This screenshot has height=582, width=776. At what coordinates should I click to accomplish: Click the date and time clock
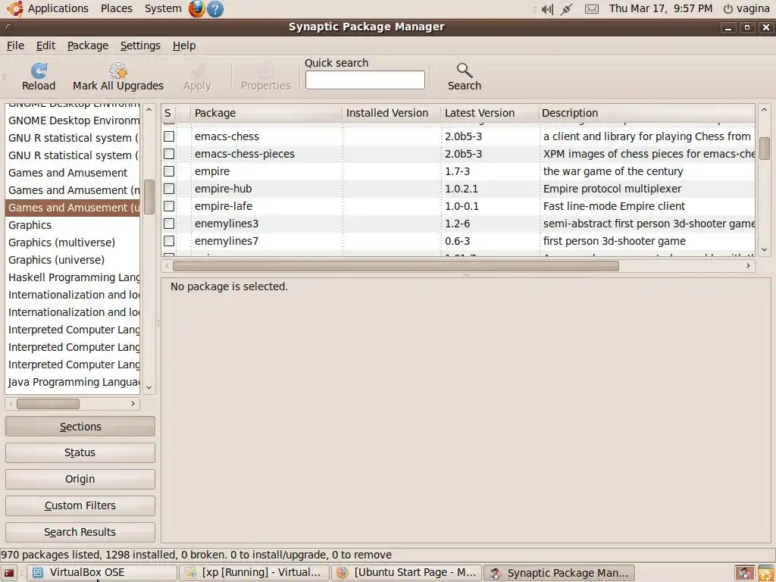coord(661,8)
